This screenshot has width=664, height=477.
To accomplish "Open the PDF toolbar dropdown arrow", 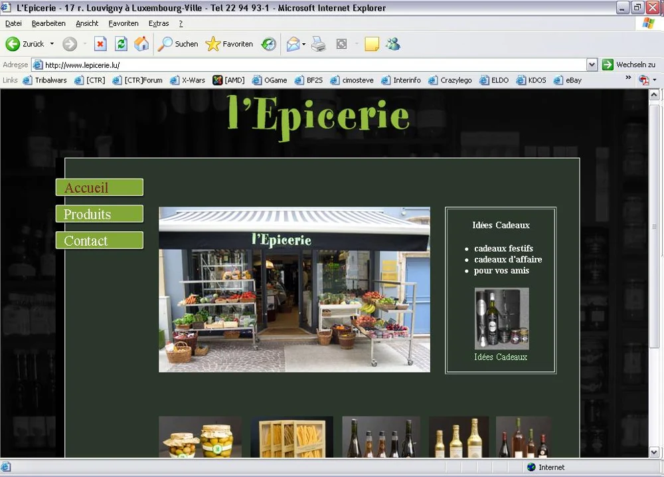I will click(655, 80).
